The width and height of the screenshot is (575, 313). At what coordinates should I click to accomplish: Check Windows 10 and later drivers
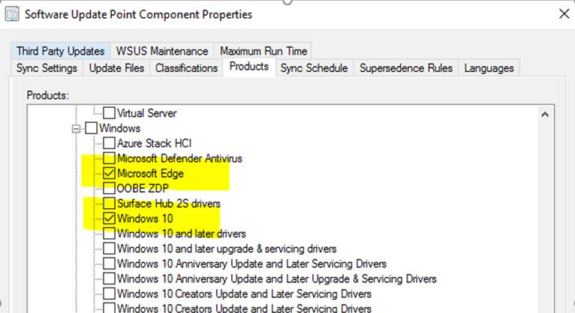[110, 234]
